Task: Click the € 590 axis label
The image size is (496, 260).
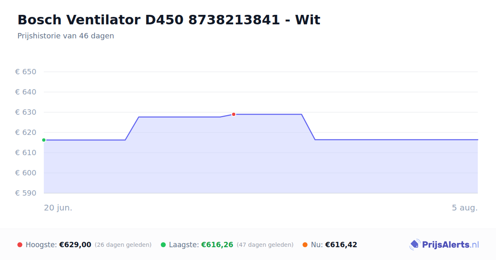Action: click(26, 193)
